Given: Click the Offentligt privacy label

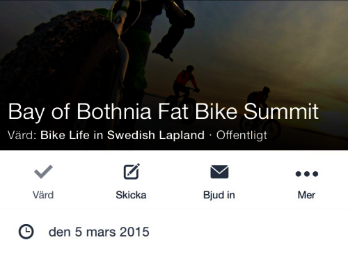Looking at the screenshot, I should (x=242, y=135).
